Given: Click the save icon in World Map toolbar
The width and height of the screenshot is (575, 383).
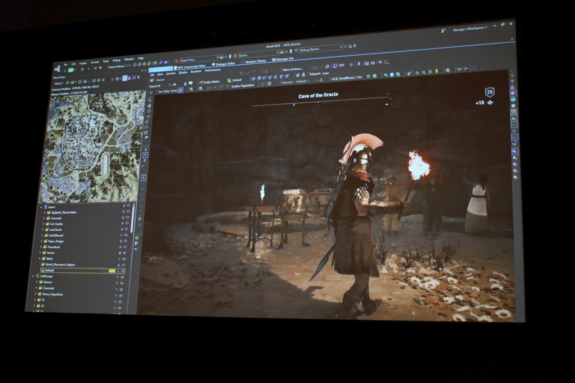Looking at the screenshot, I should [x=85, y=81].
